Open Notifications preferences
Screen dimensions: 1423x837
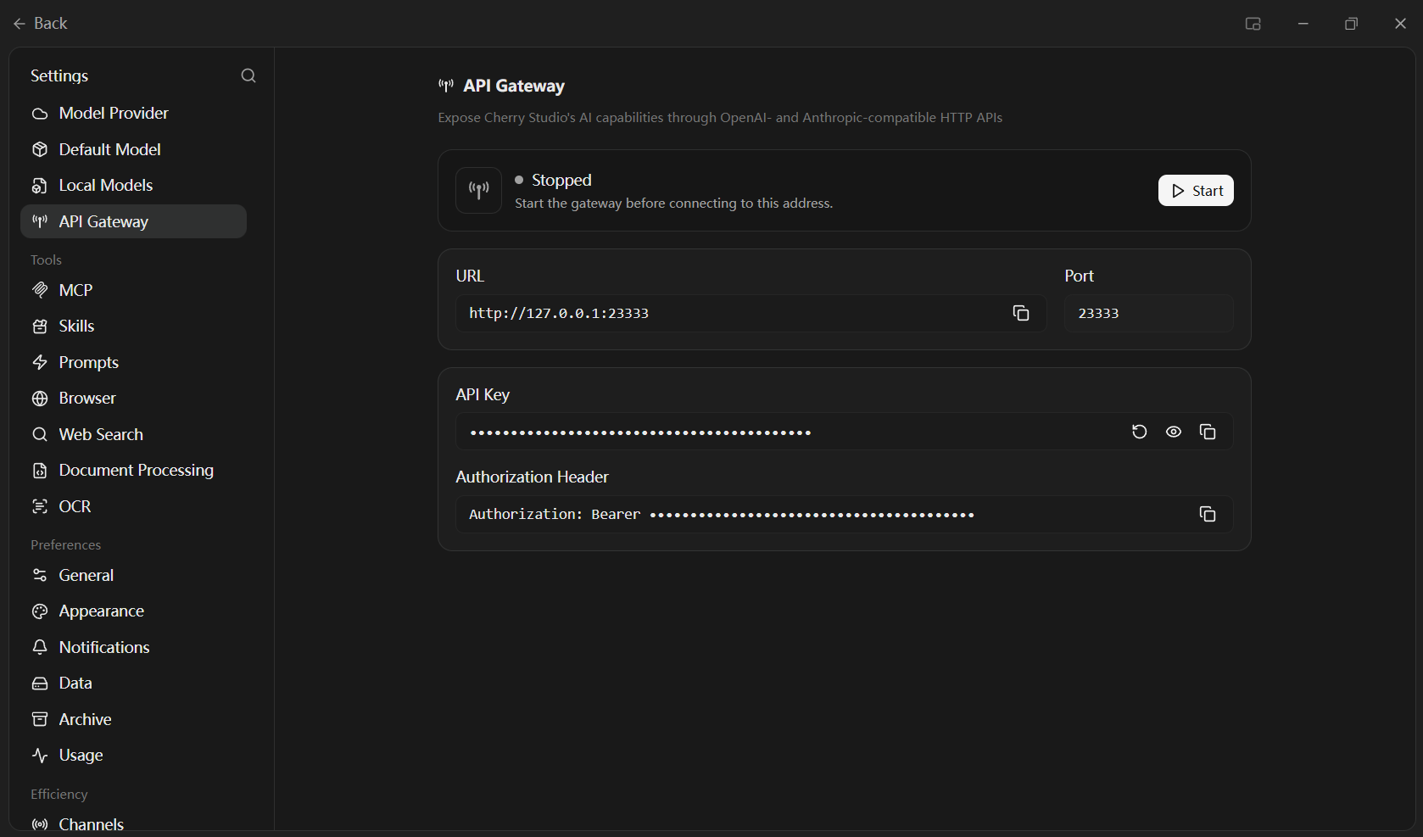133,647
